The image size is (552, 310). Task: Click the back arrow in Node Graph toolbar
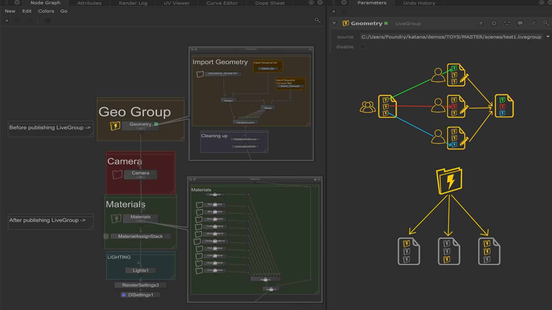(7, 21)
